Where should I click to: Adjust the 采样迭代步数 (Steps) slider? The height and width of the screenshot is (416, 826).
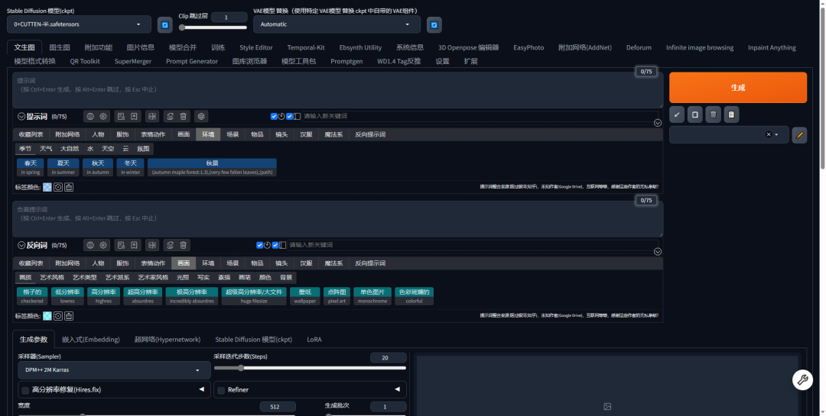point(311,368)
